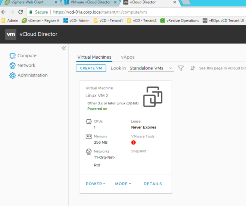
Task: Click the Network globe icon
Action: click(12, 65)
